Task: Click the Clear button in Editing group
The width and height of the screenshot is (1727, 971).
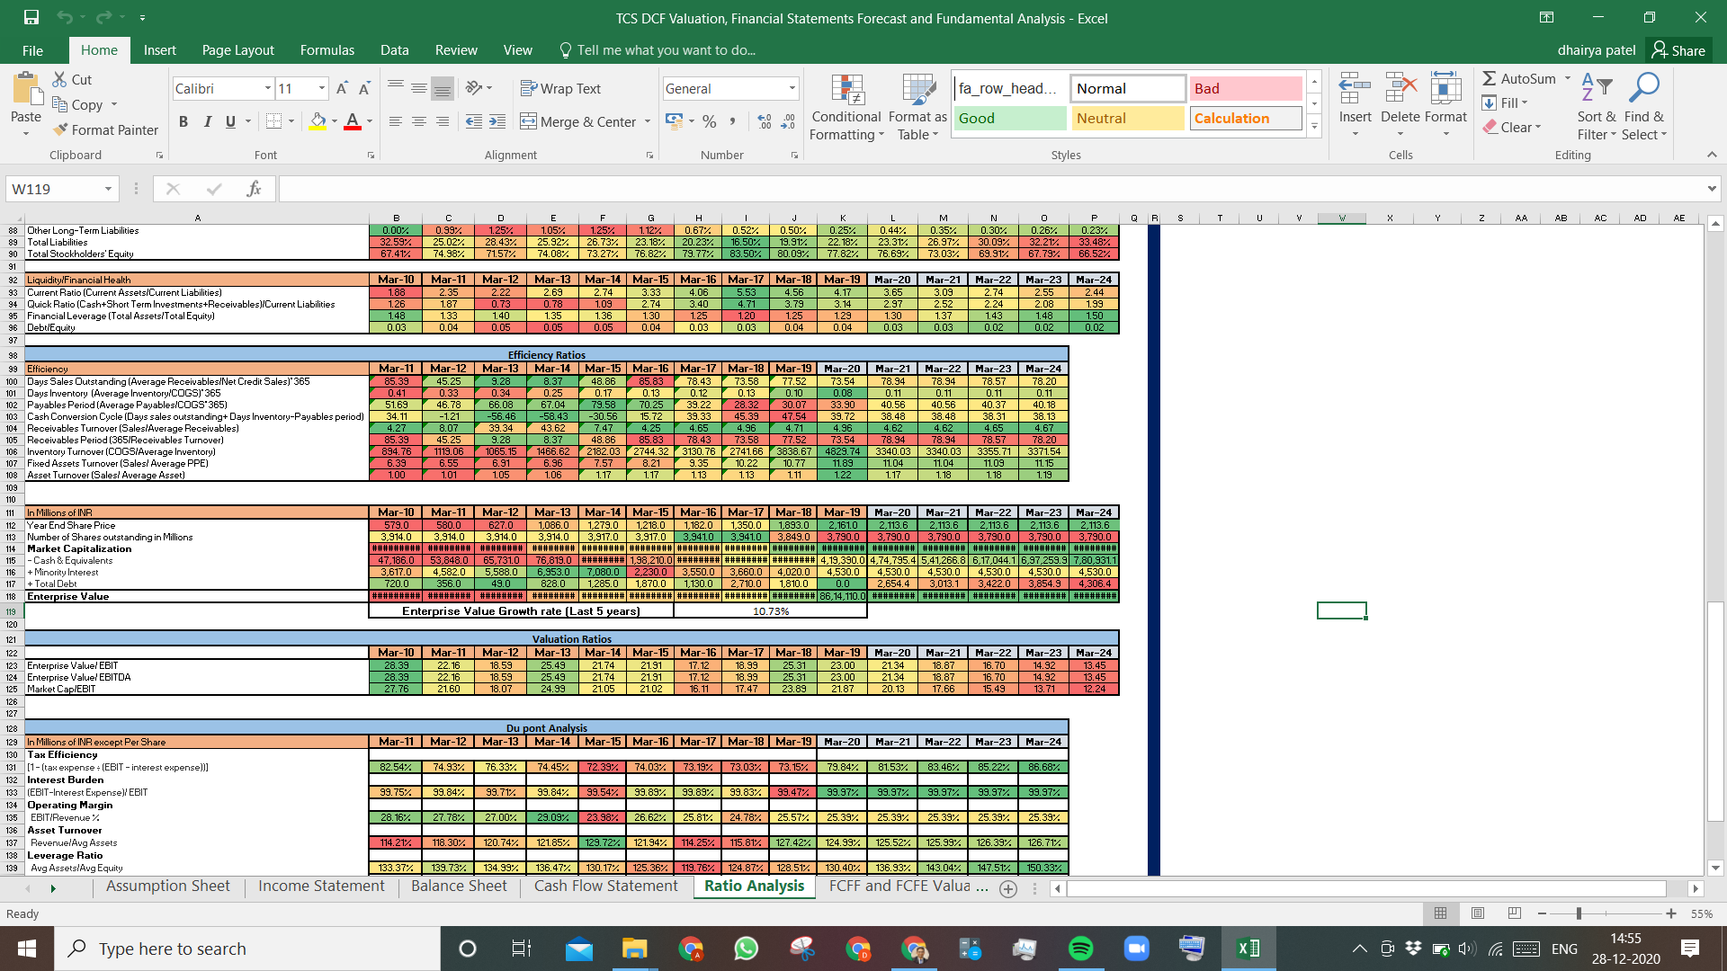Action: click(1513, 127)
